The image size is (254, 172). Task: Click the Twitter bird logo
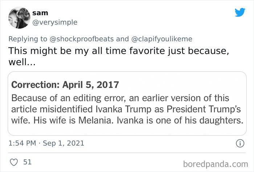240,12
